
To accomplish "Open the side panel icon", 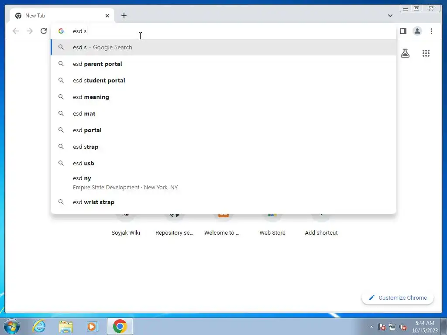I will coord(403,31).
